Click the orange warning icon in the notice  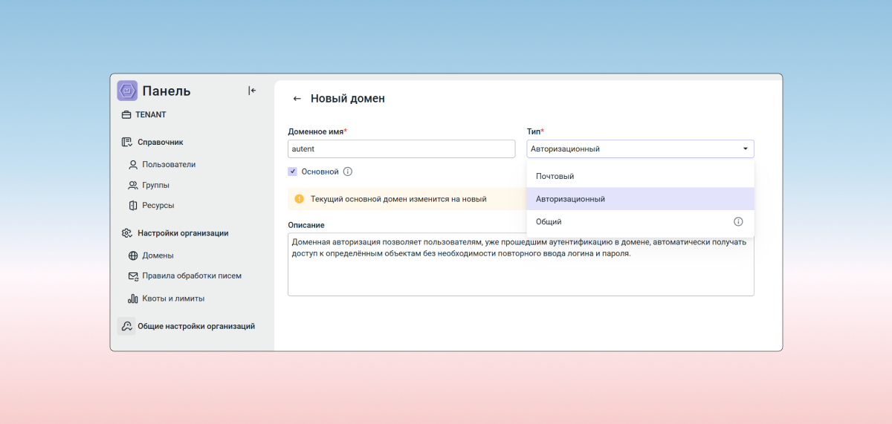(x=299, y=199)
